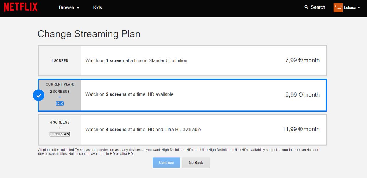The width and height of the screenshot is (367, 178).
Task: Click the 'Watch on 2 screens' description
Action: click(x=130, y=94)
